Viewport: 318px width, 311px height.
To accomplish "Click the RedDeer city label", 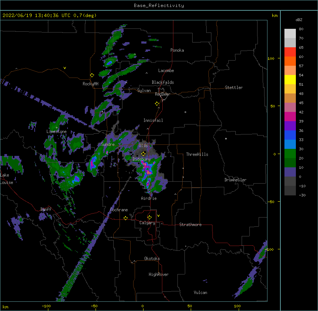I will point(162,94).
